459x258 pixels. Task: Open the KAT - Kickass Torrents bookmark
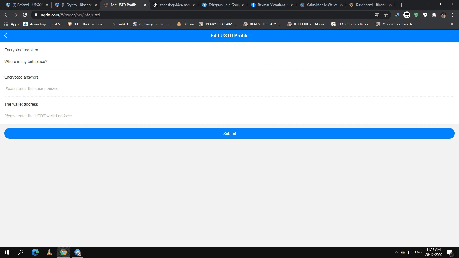coord(87,24)
